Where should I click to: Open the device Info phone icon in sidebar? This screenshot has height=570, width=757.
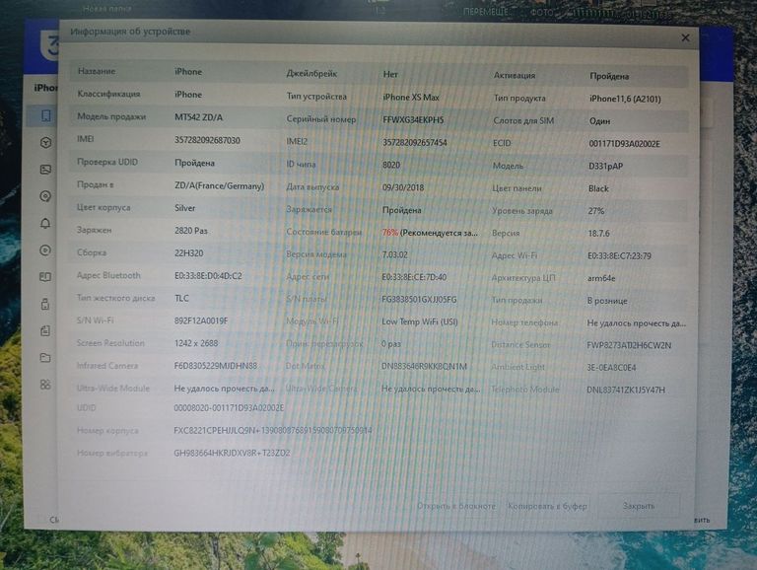pos(45,116)
